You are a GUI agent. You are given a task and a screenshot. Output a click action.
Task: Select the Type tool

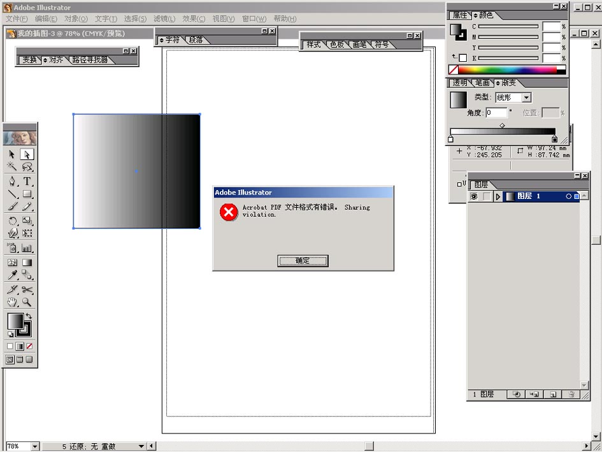click(27, 181)
